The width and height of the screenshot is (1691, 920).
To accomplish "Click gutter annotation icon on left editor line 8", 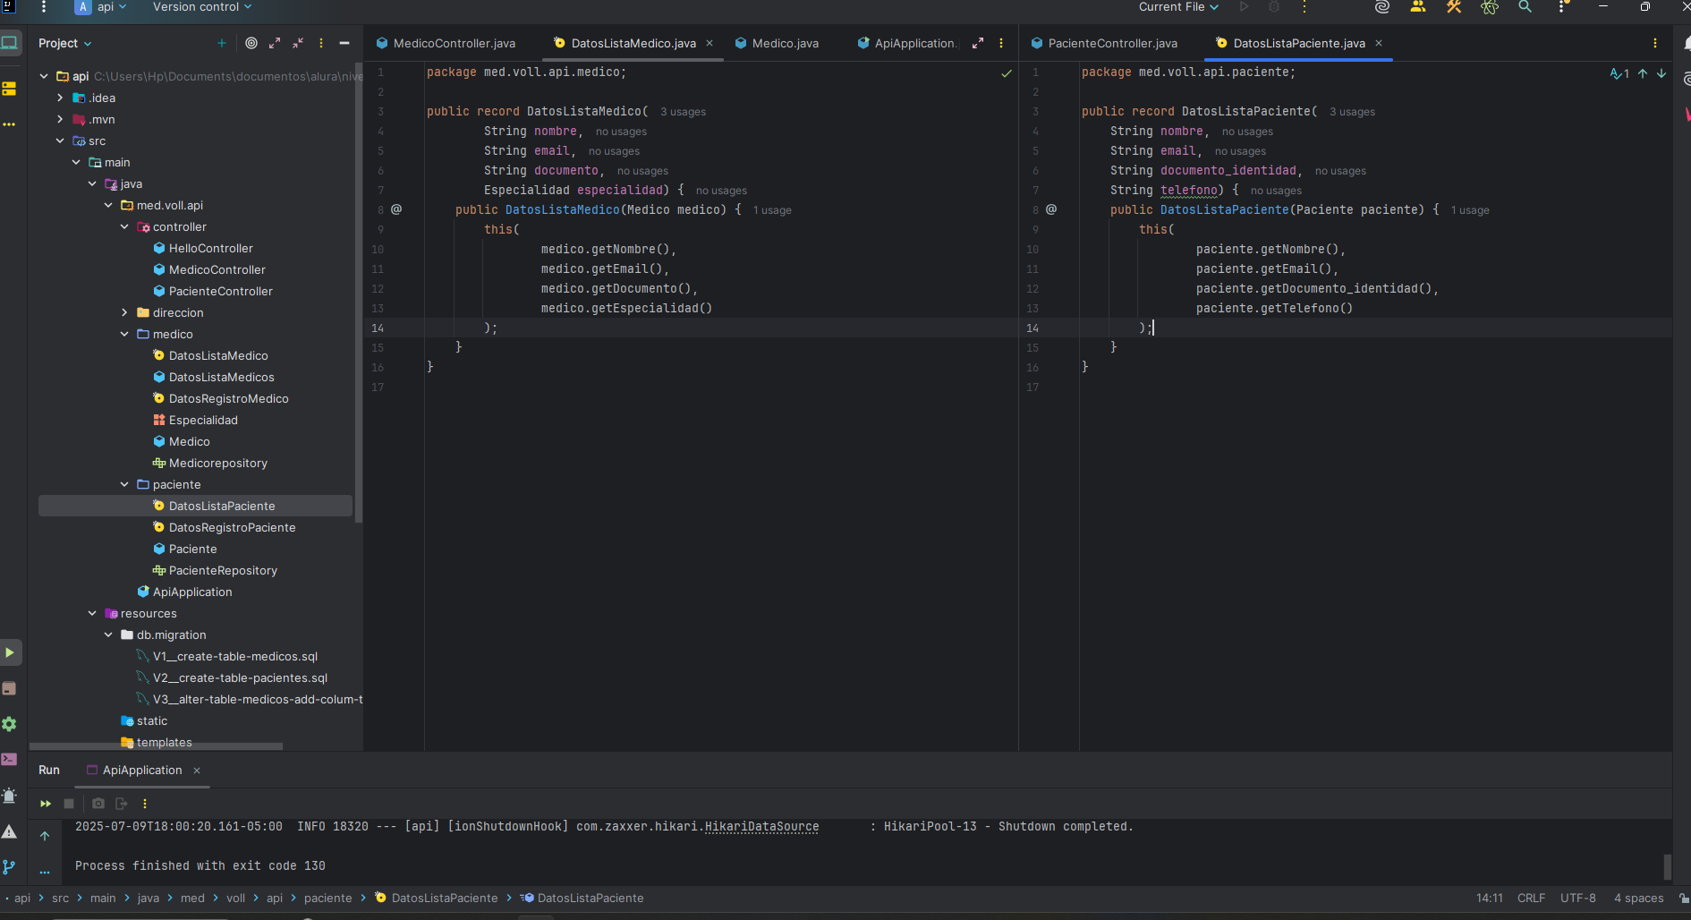I will point(396,209).
